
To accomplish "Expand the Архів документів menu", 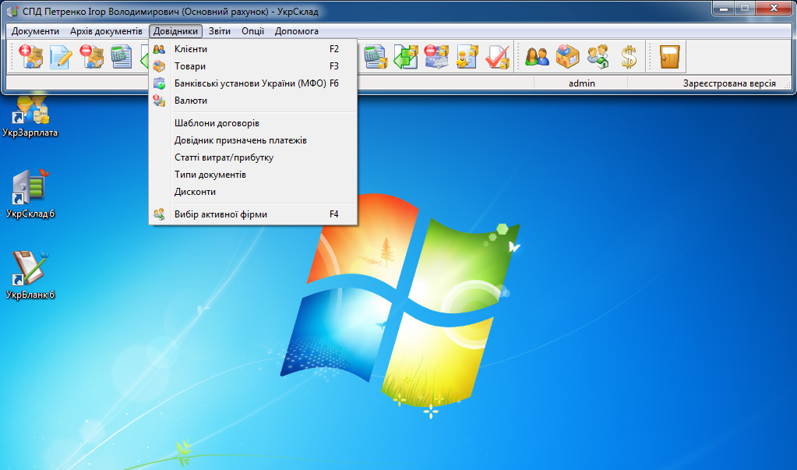I will click(x=106, y=31).
